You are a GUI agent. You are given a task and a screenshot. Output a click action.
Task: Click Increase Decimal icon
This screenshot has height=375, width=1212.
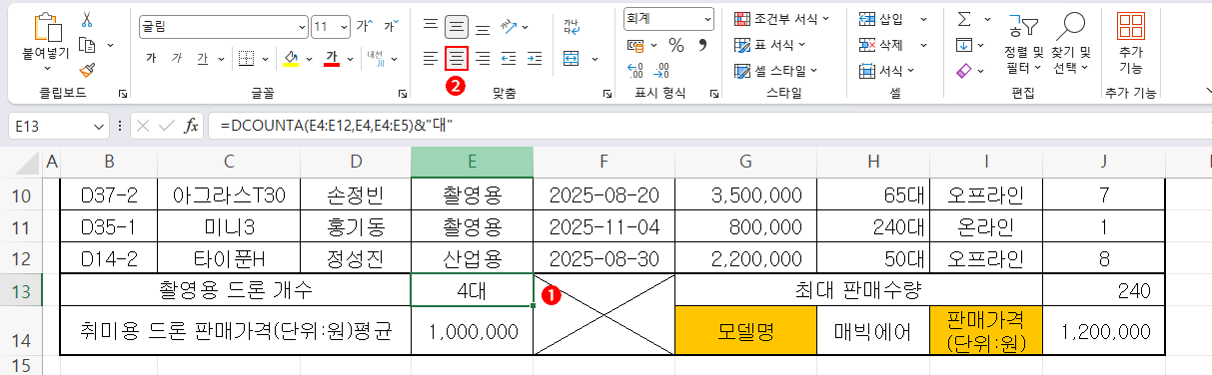click(x=635, y=70)
